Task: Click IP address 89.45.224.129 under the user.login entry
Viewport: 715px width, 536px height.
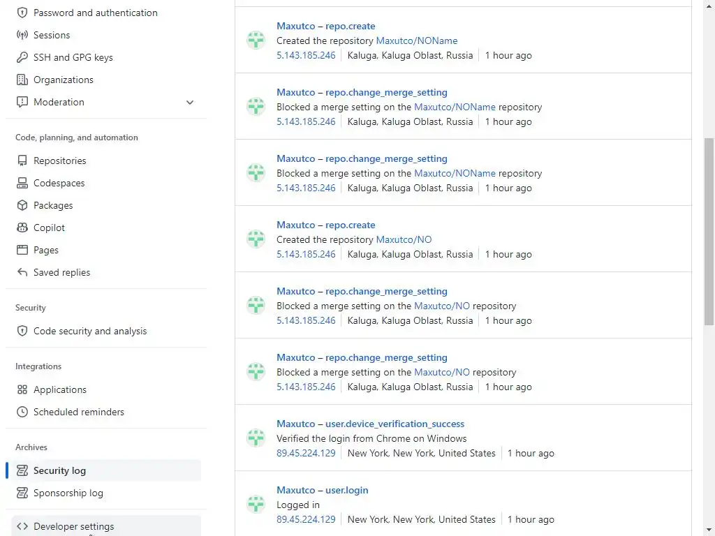Action: pyautogui.click(x=306, y=519)
